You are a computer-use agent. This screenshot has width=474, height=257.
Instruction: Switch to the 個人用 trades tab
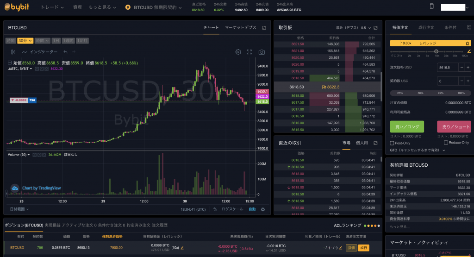point(362,143)
